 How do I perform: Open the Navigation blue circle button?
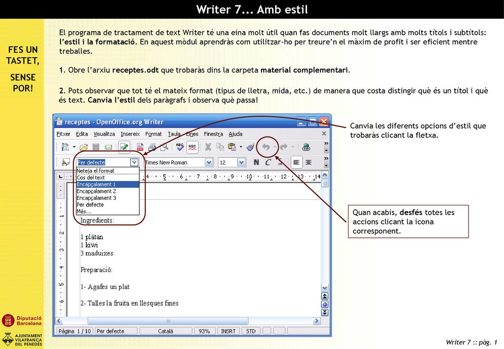325,304
